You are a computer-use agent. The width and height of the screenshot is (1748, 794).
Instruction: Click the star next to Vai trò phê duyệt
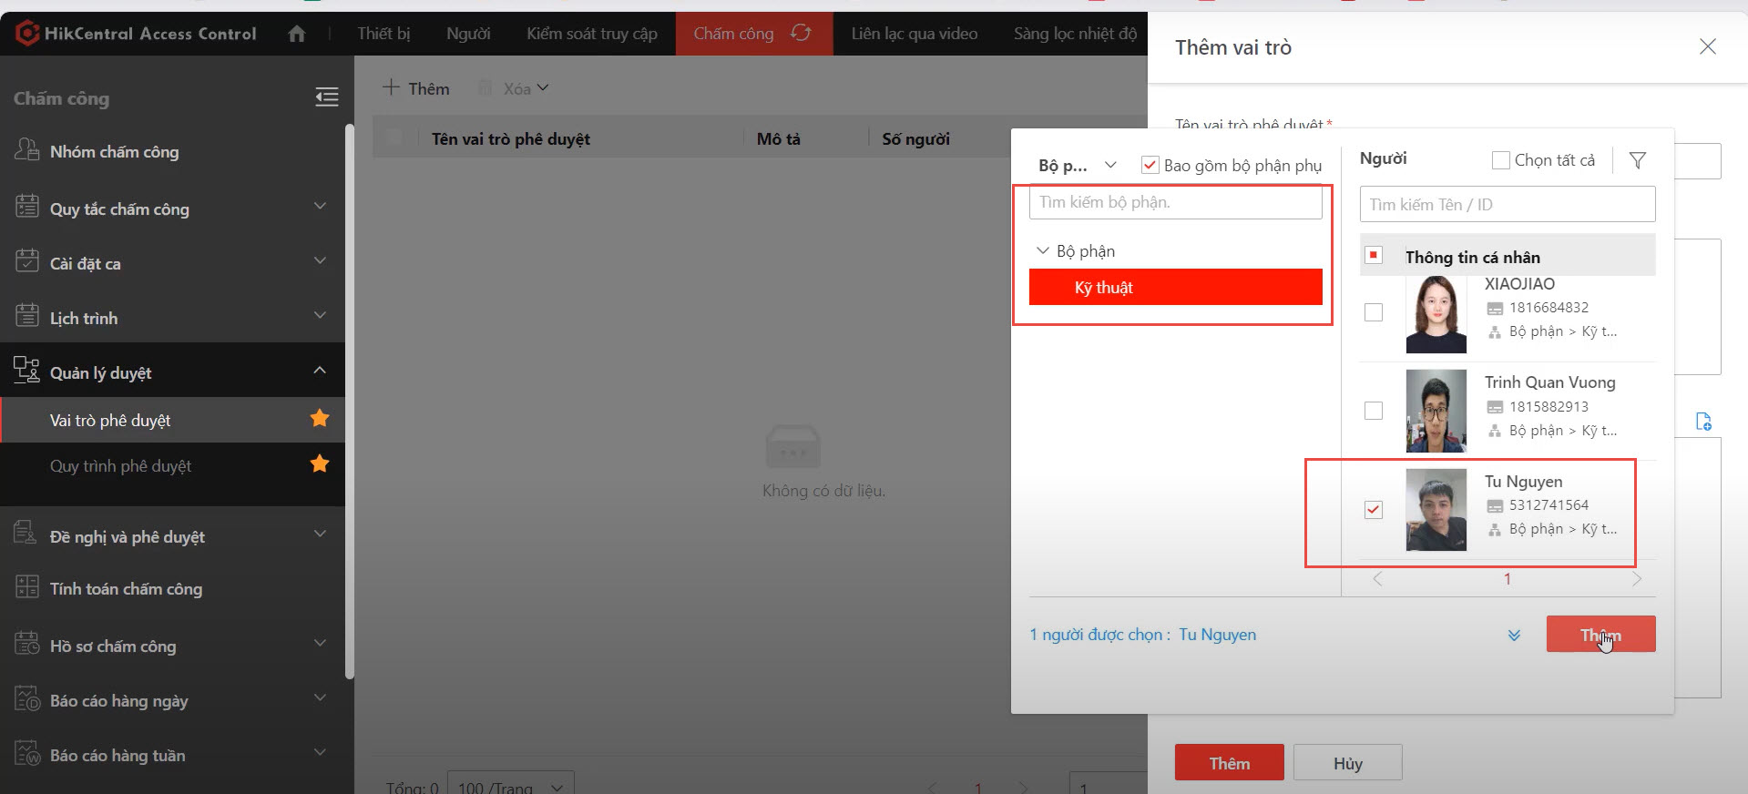pyautogui.click(x=320, y=419)
